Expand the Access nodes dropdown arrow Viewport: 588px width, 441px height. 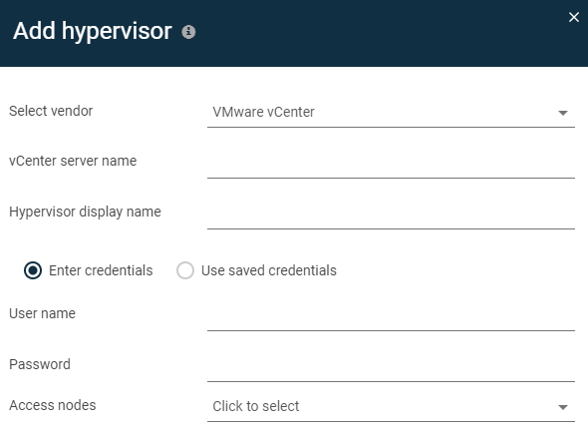pyautogui.click(x=562, y=407)
